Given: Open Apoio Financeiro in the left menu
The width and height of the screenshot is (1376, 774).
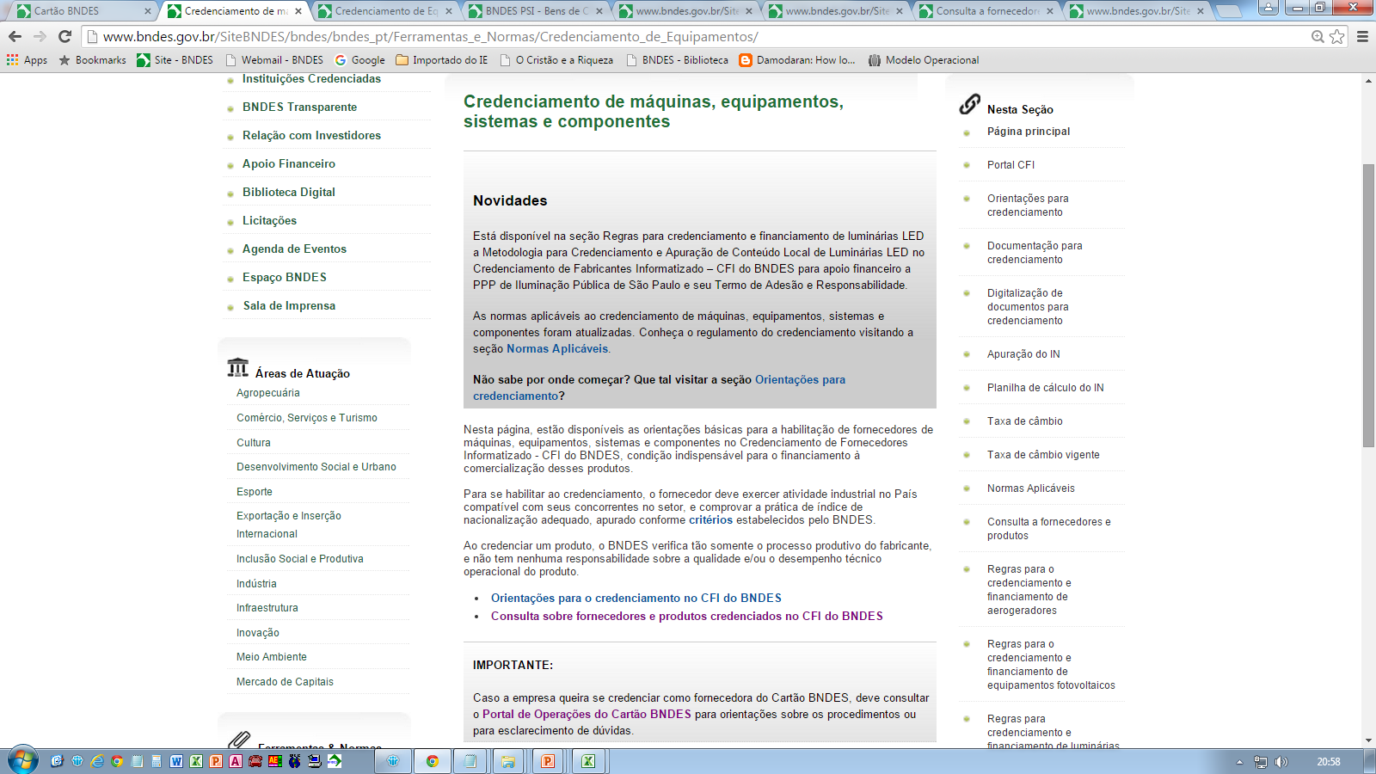Looking at the screenshot, I should (289, 163).
